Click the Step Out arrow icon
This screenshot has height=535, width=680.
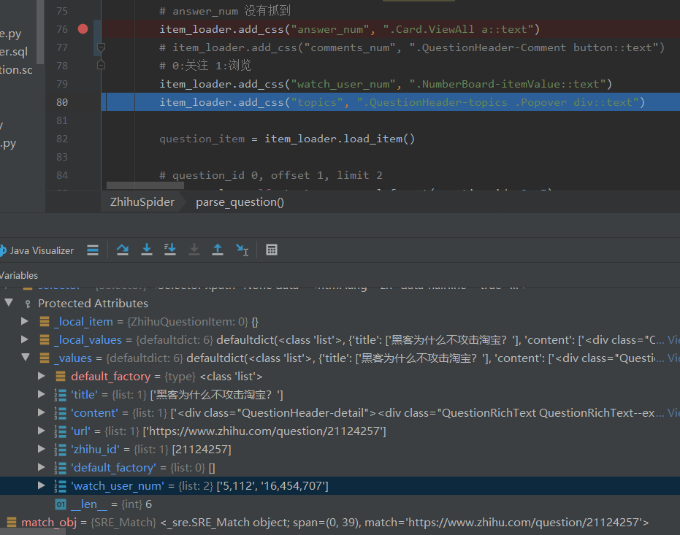tap(217, 250)
